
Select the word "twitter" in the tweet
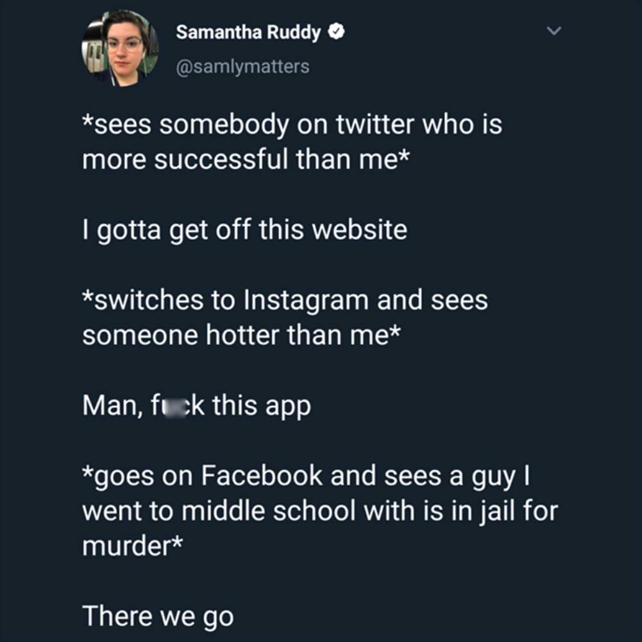click(375, 124)
